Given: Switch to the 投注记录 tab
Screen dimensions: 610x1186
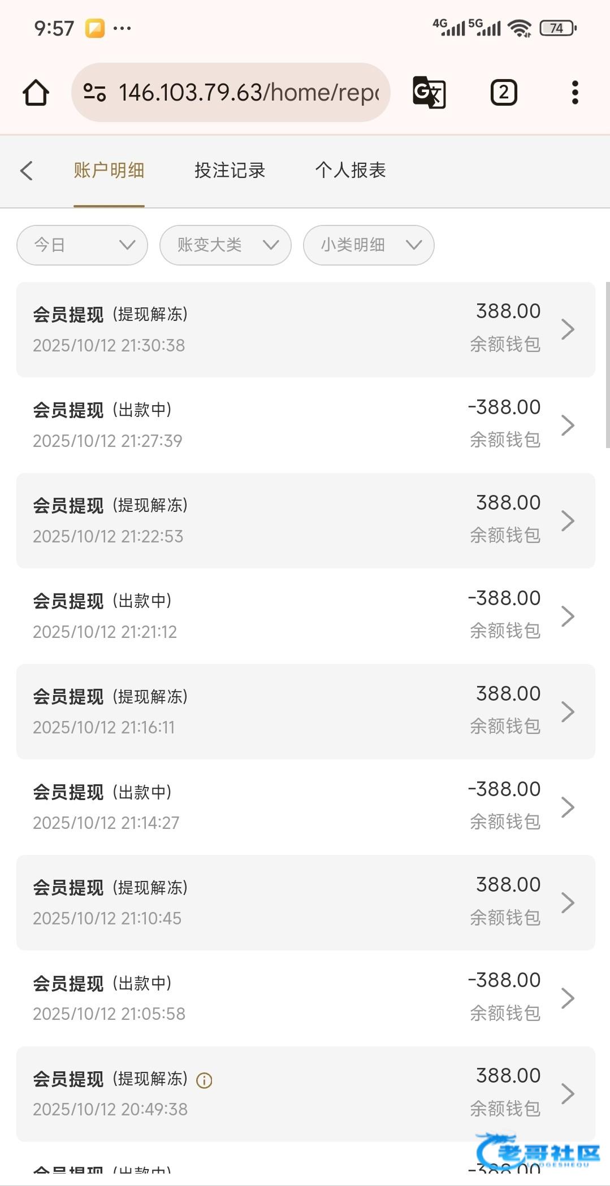Looking at the screenshot, I should pyautogui.click(x=230, y=171).
